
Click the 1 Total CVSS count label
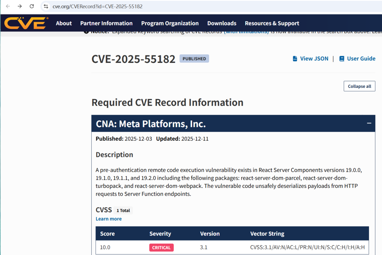123,210
